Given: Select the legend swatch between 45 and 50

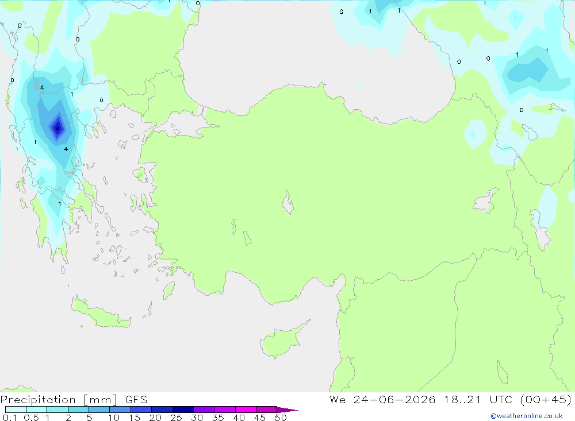Looking at the screenshot, I should coord(266,410).
